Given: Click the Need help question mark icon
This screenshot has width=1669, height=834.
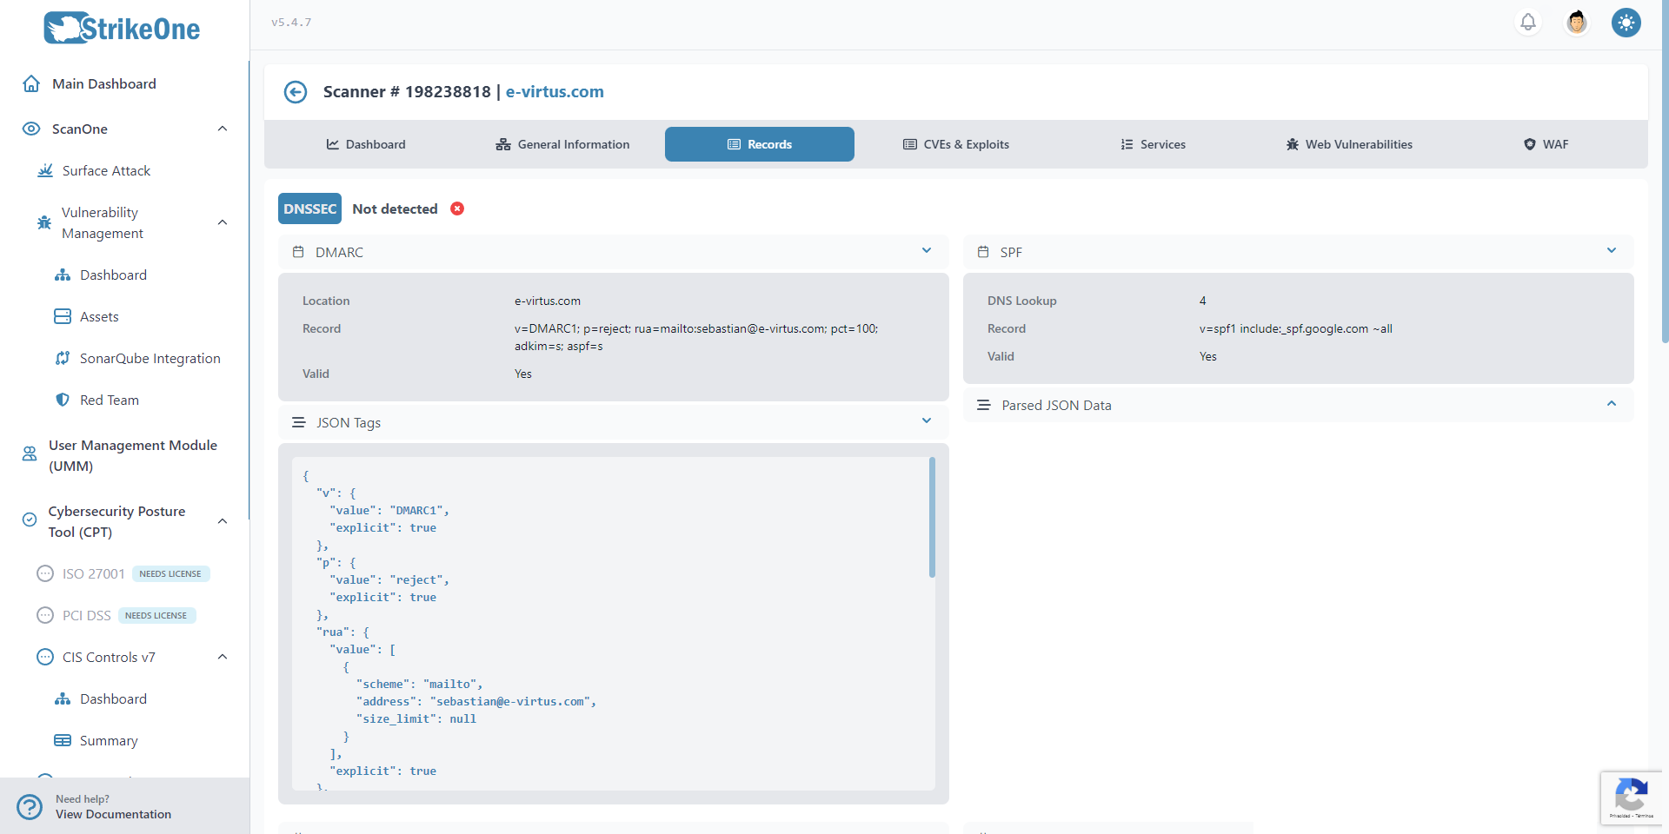Looking at the screenshot, I should 30,806.
